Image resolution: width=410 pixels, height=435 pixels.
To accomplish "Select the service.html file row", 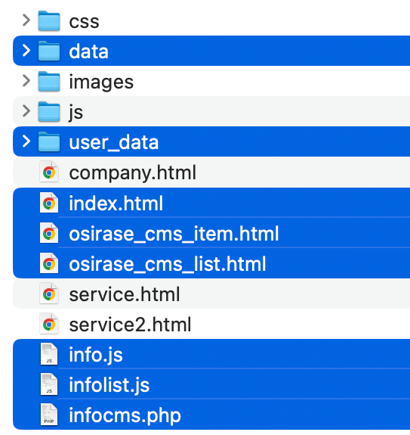I will click(211, 294).
